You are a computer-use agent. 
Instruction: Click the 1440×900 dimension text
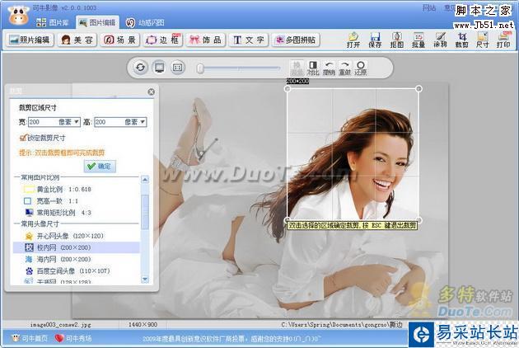[143, 324]
